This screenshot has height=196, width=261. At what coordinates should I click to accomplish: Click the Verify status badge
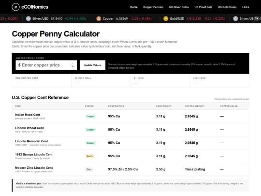tap(89, 156)
